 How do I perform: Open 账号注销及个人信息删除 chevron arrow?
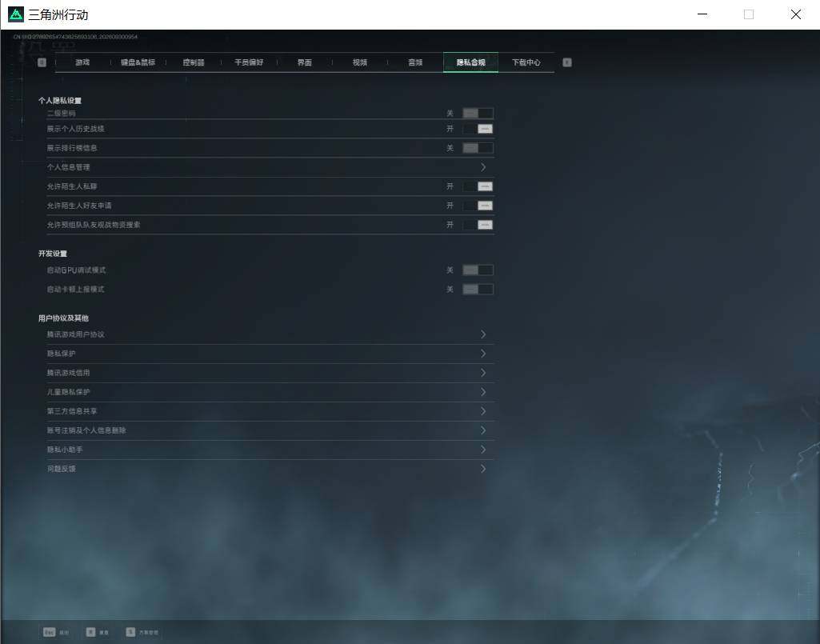tap(483, 430)
